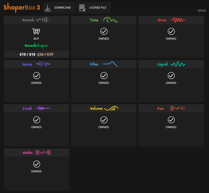
Task: Click the shopping cart icon for Reverb
Action: (x=36, y=31)
